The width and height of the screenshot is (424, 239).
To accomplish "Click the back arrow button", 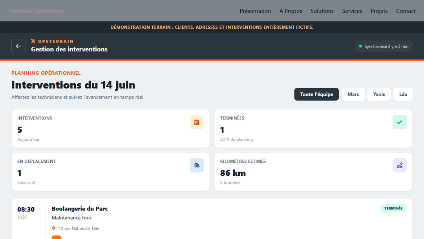I will click(18, 46).
